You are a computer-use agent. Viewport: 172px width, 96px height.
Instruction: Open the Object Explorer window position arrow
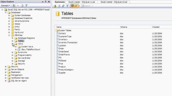(x=43, y=2)
